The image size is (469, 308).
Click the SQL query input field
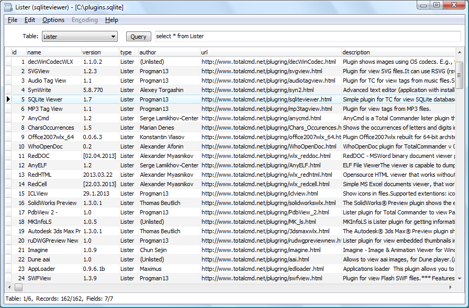click(308, 36)
